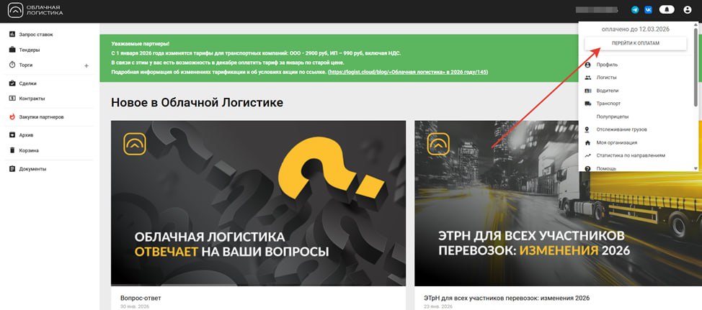Expand Торги section with plus sign

[x=86, y=65]
